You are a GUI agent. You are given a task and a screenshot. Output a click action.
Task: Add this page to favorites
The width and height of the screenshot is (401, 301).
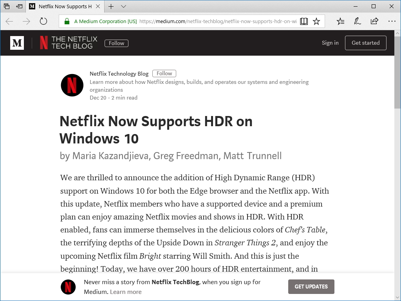pos(316,21)
